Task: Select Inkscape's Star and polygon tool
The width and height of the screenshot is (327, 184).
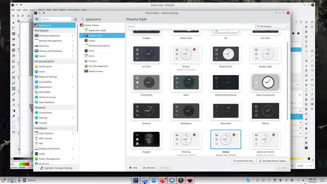Action: tap(13, 45)
